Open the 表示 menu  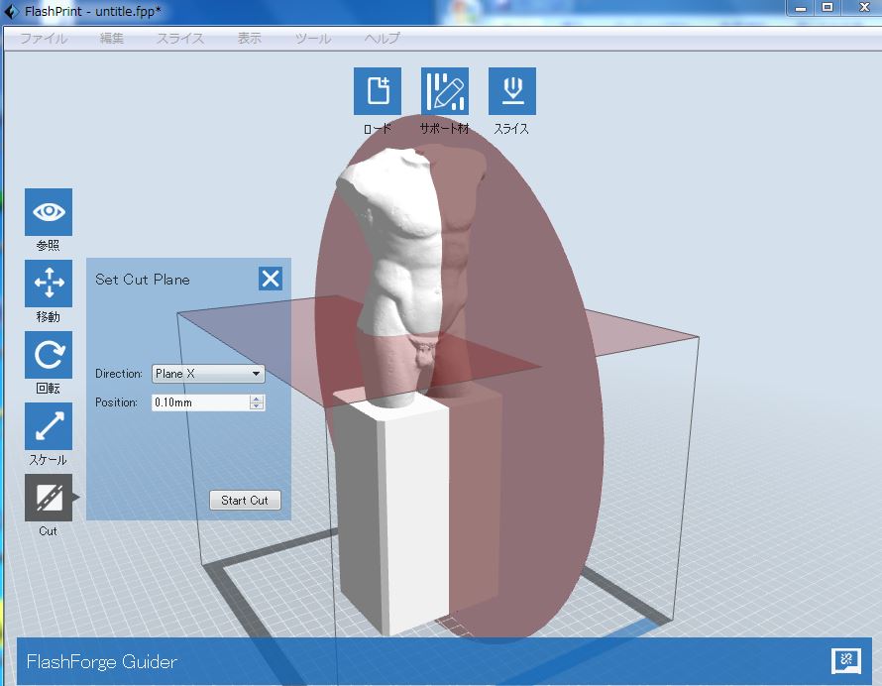[249, 39]
